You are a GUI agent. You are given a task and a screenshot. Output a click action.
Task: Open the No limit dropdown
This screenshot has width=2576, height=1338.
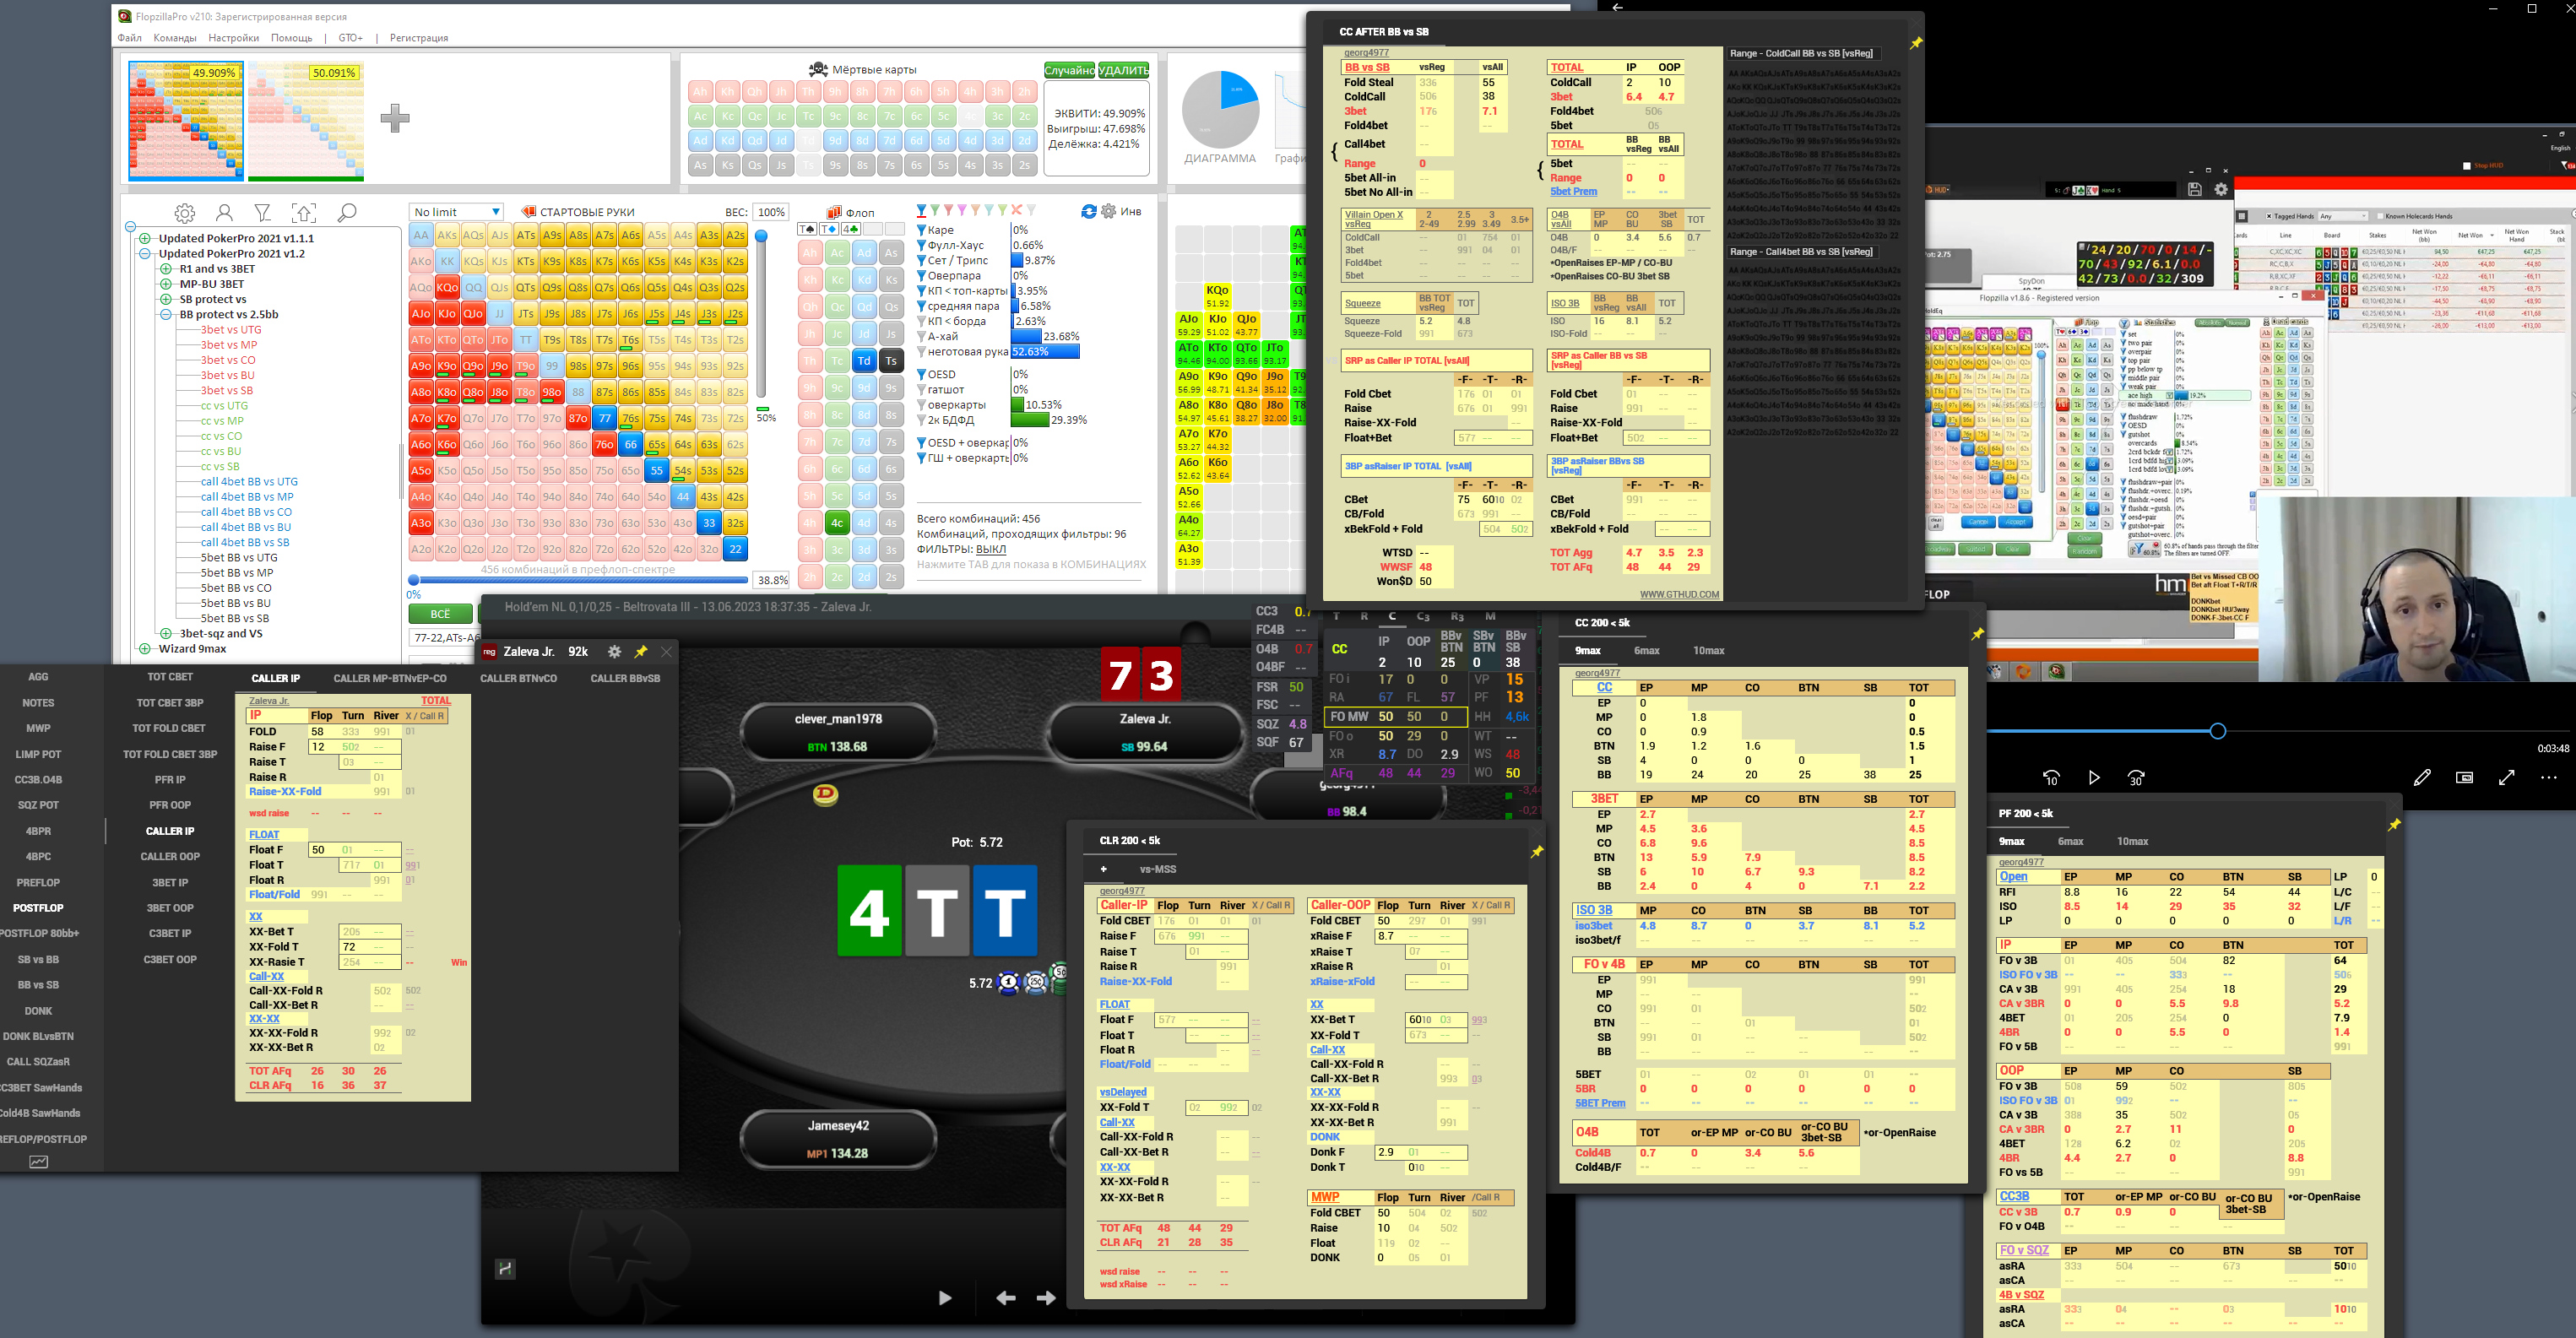456,212
